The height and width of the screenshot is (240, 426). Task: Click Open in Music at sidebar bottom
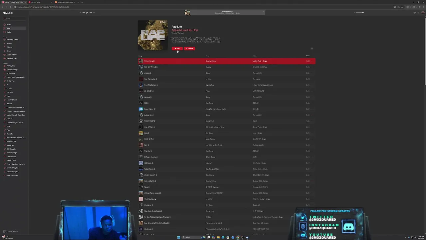coord(11,231)
